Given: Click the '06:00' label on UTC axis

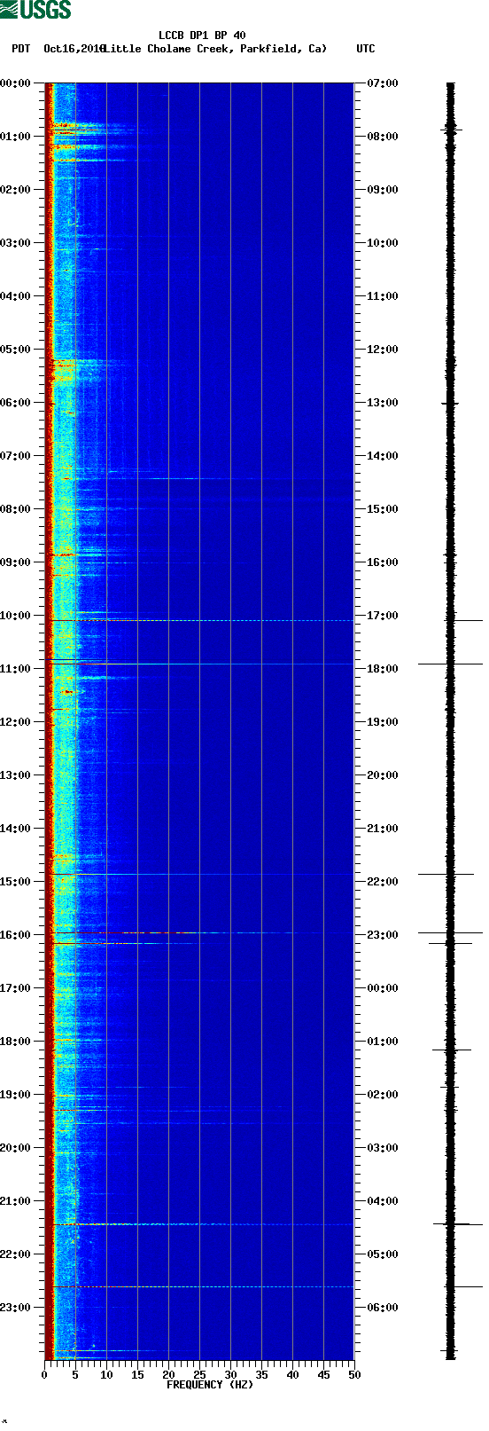Looking at the screenshot, I should click(383, 1308).
